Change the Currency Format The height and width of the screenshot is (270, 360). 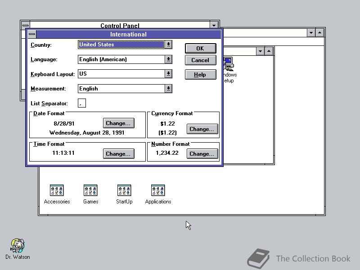coord(202,129)
